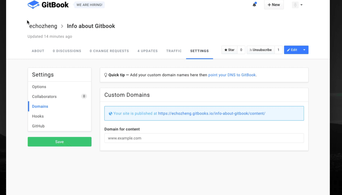Click the GitBook wordmark text
342x195 pixels.
tap(55, 5)
